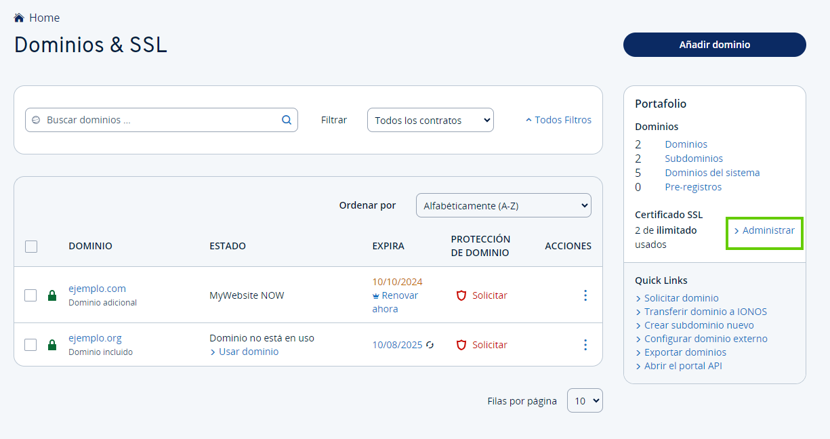Open the Todos los contratos dropdown
The image size is (830, 439).
[x=430, y=120]
